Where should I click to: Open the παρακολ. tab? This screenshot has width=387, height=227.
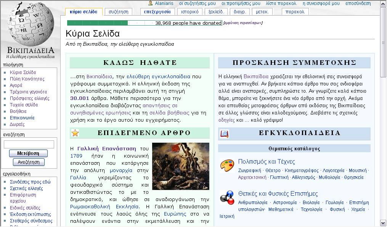(295, 11)
